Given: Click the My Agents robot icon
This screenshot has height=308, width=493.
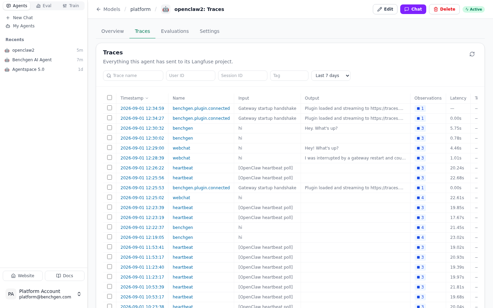Looking at the screenshot, I should (8, 26).
